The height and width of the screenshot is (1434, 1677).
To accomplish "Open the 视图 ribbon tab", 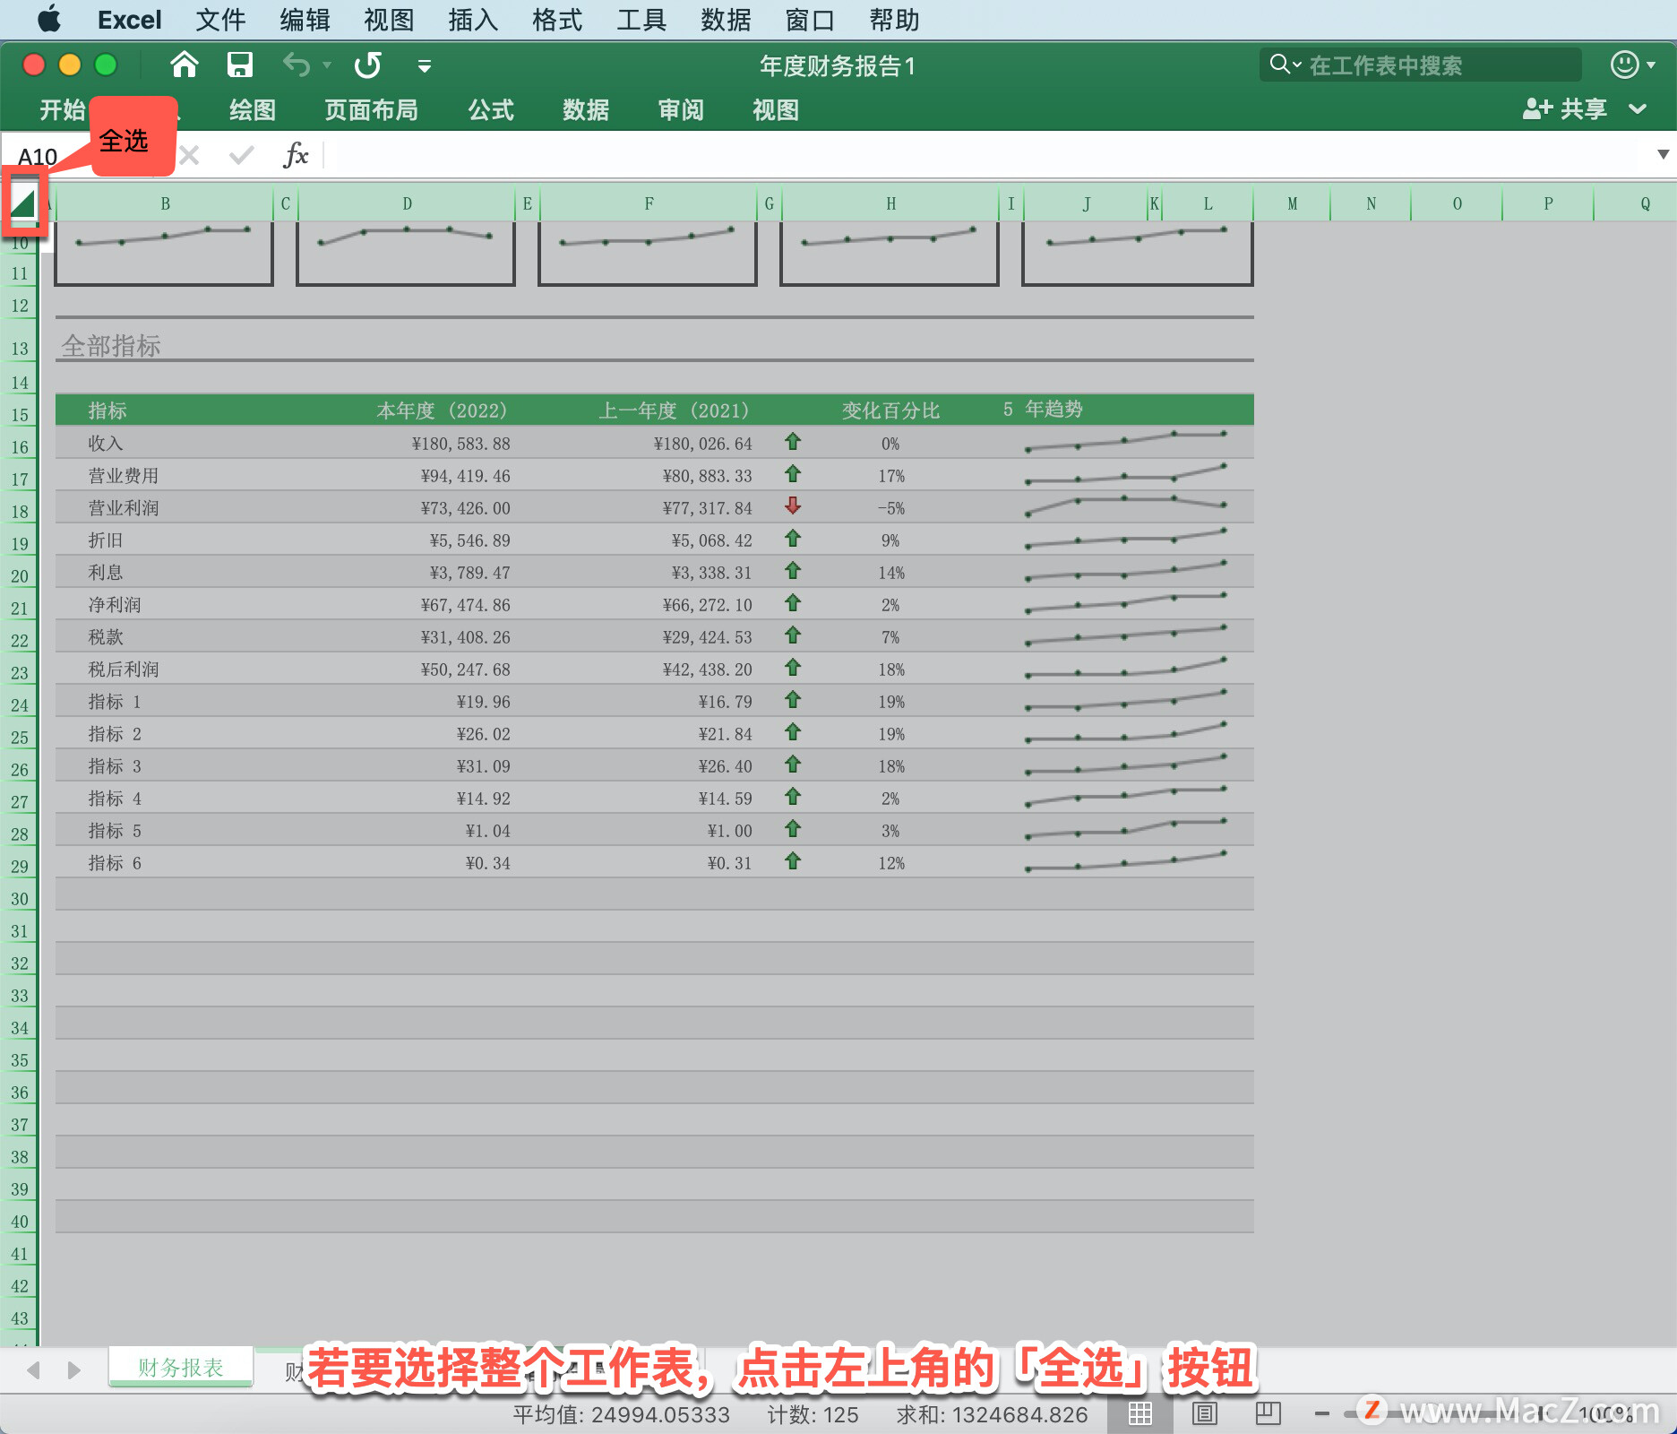I will point(776,110).
